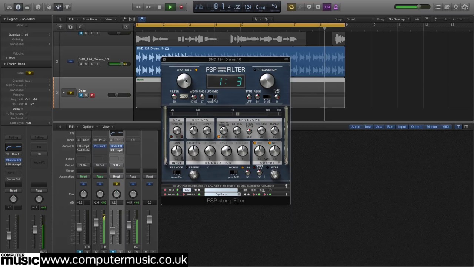Tick the region Mute checkbox
Viewport: 474px width, 267px height.
tap(26, 25)
